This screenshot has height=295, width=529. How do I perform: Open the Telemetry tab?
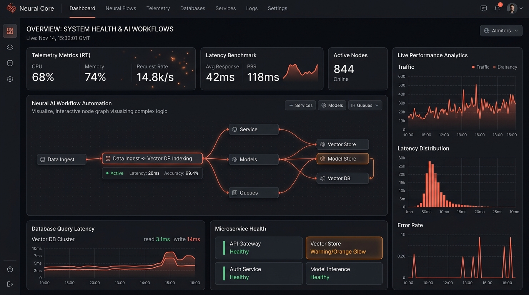[158, 8]
